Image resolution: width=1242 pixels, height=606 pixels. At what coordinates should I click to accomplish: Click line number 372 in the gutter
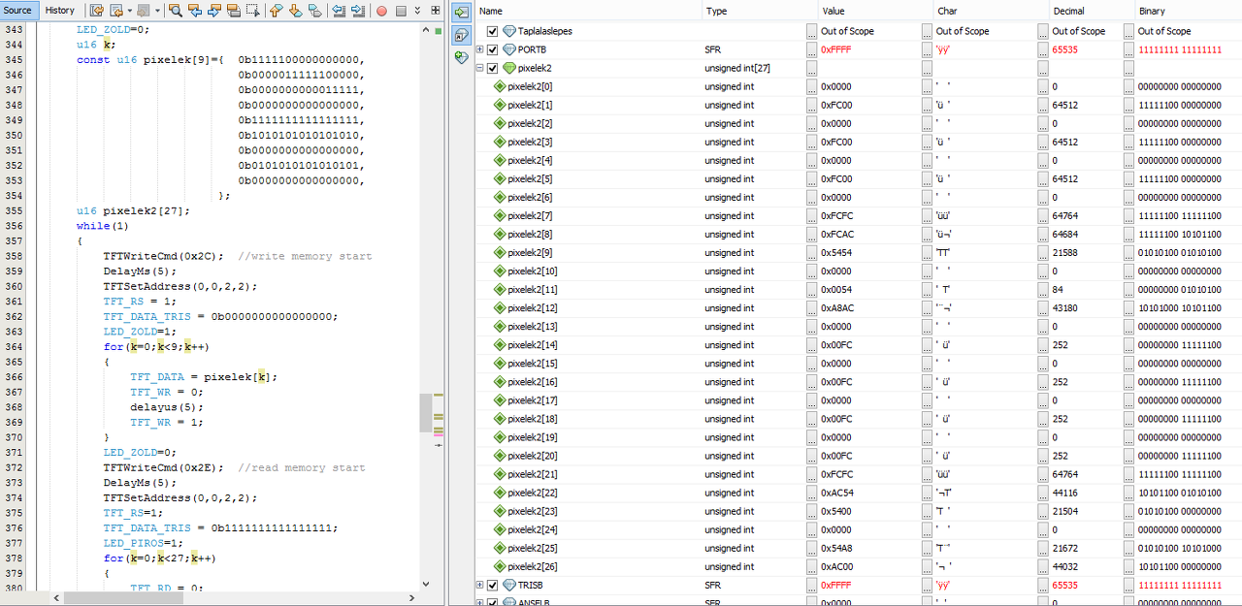click(x=15, y=467)
